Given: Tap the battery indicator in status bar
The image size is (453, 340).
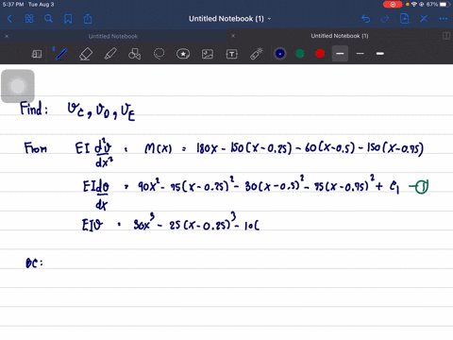Looking at the screenshot, I should point(444,5).
